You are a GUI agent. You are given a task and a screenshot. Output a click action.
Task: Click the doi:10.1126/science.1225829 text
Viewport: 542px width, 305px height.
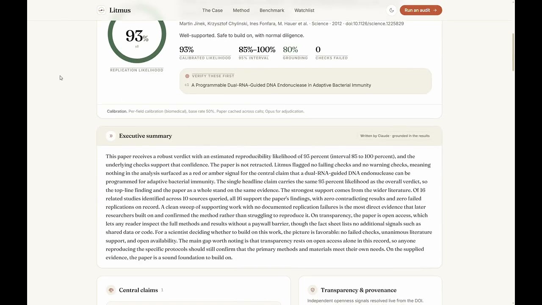[374, 24]
